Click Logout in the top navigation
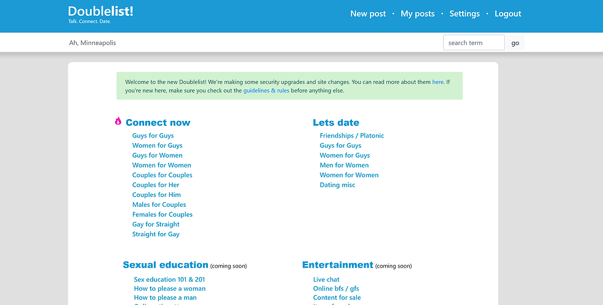Image resolution: width=603 pixels, height=305 pixels. (508, 14)
